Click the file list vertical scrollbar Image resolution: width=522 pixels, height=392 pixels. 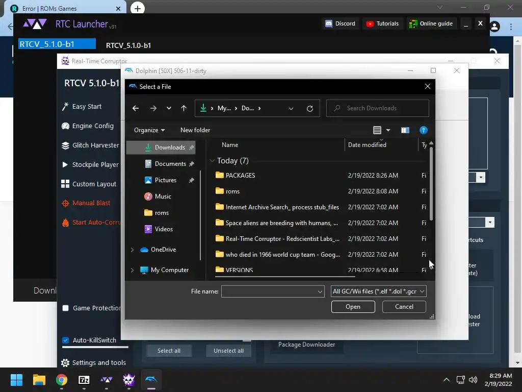pos(431,183)
